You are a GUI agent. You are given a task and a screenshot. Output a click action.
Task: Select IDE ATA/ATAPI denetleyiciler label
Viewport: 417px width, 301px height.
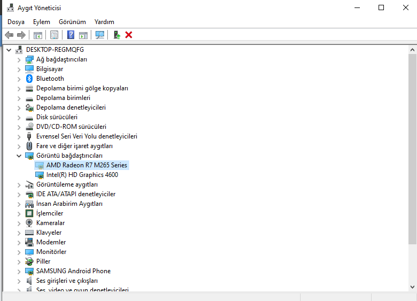click(x=76, y=194)
